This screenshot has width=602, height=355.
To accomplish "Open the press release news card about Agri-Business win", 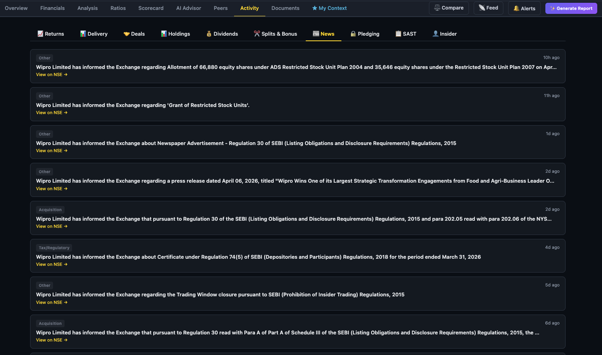I will pos(298,180).
